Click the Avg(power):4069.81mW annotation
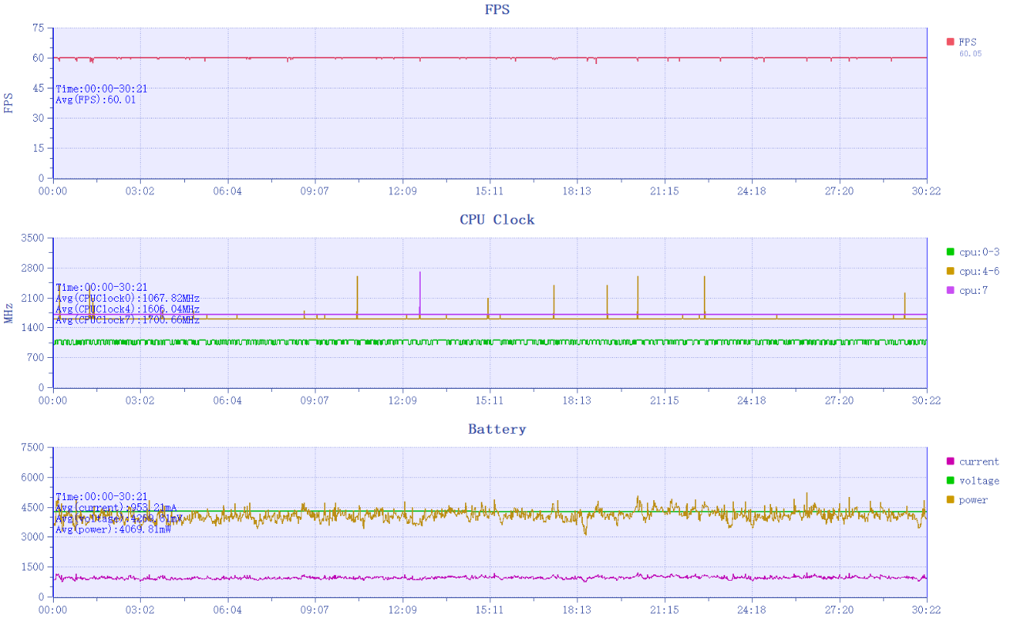Screen dimensions: 1017x625 pos(113,529)
